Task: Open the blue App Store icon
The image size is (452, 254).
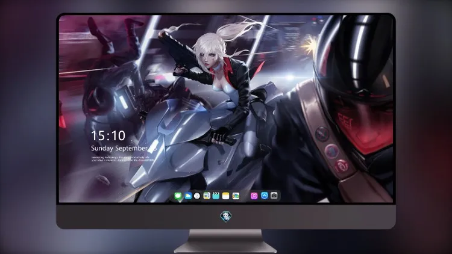Action: (265, 196)
